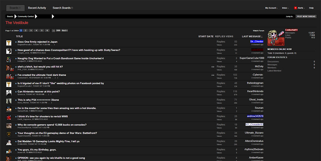Click avatar beside Xbox One firmly rejected thread

click(x=8, y=43)
